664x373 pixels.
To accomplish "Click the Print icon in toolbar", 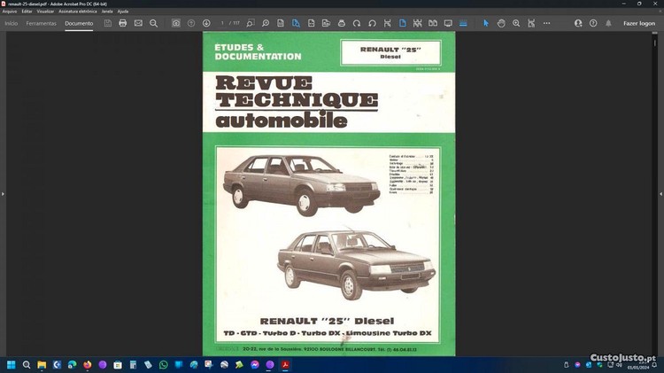I will click(122, 23).
